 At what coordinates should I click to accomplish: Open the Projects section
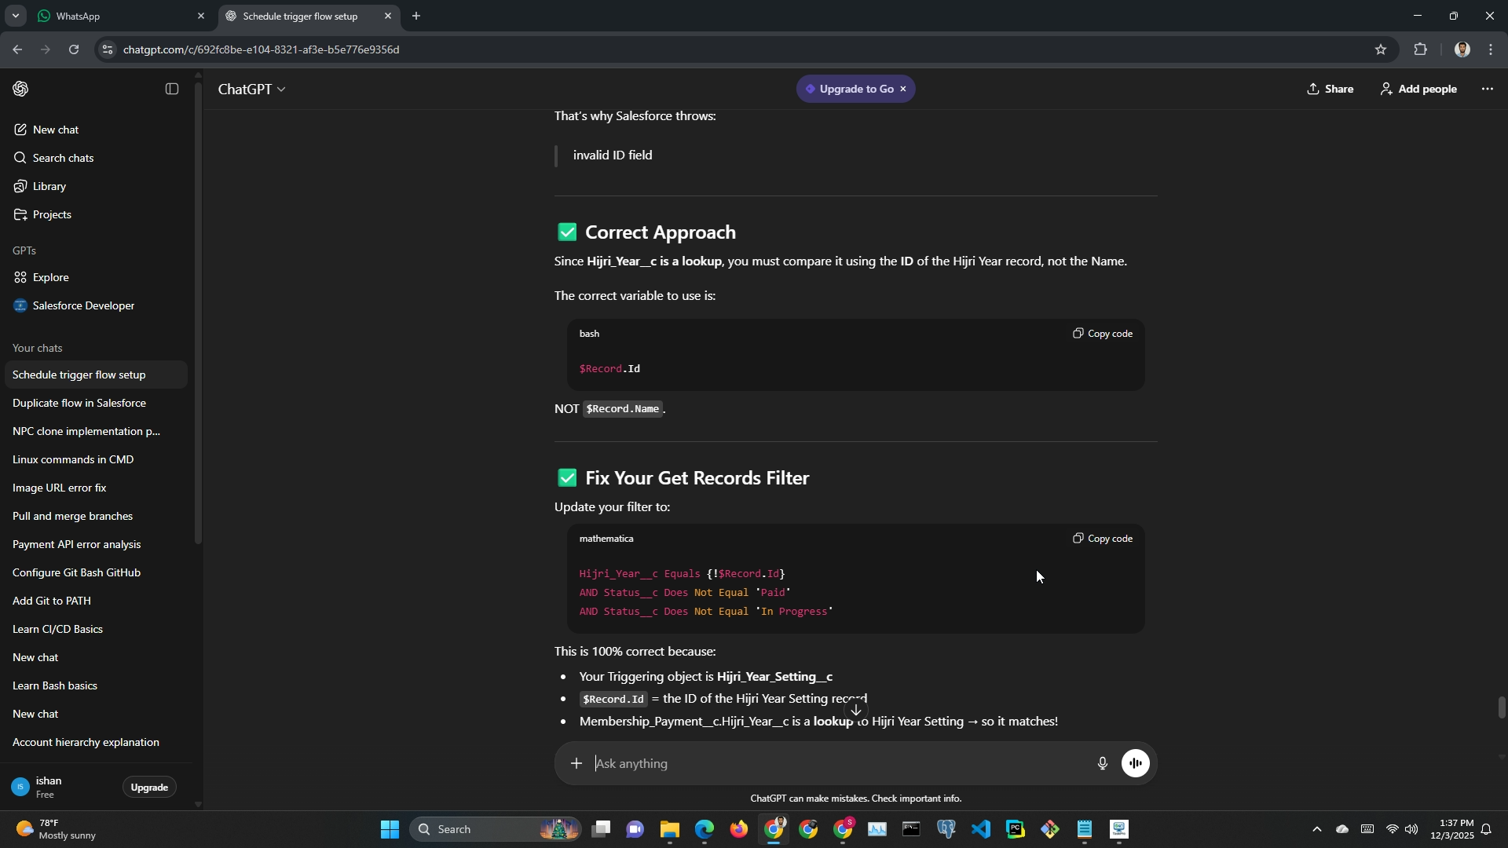click(52, 214)
